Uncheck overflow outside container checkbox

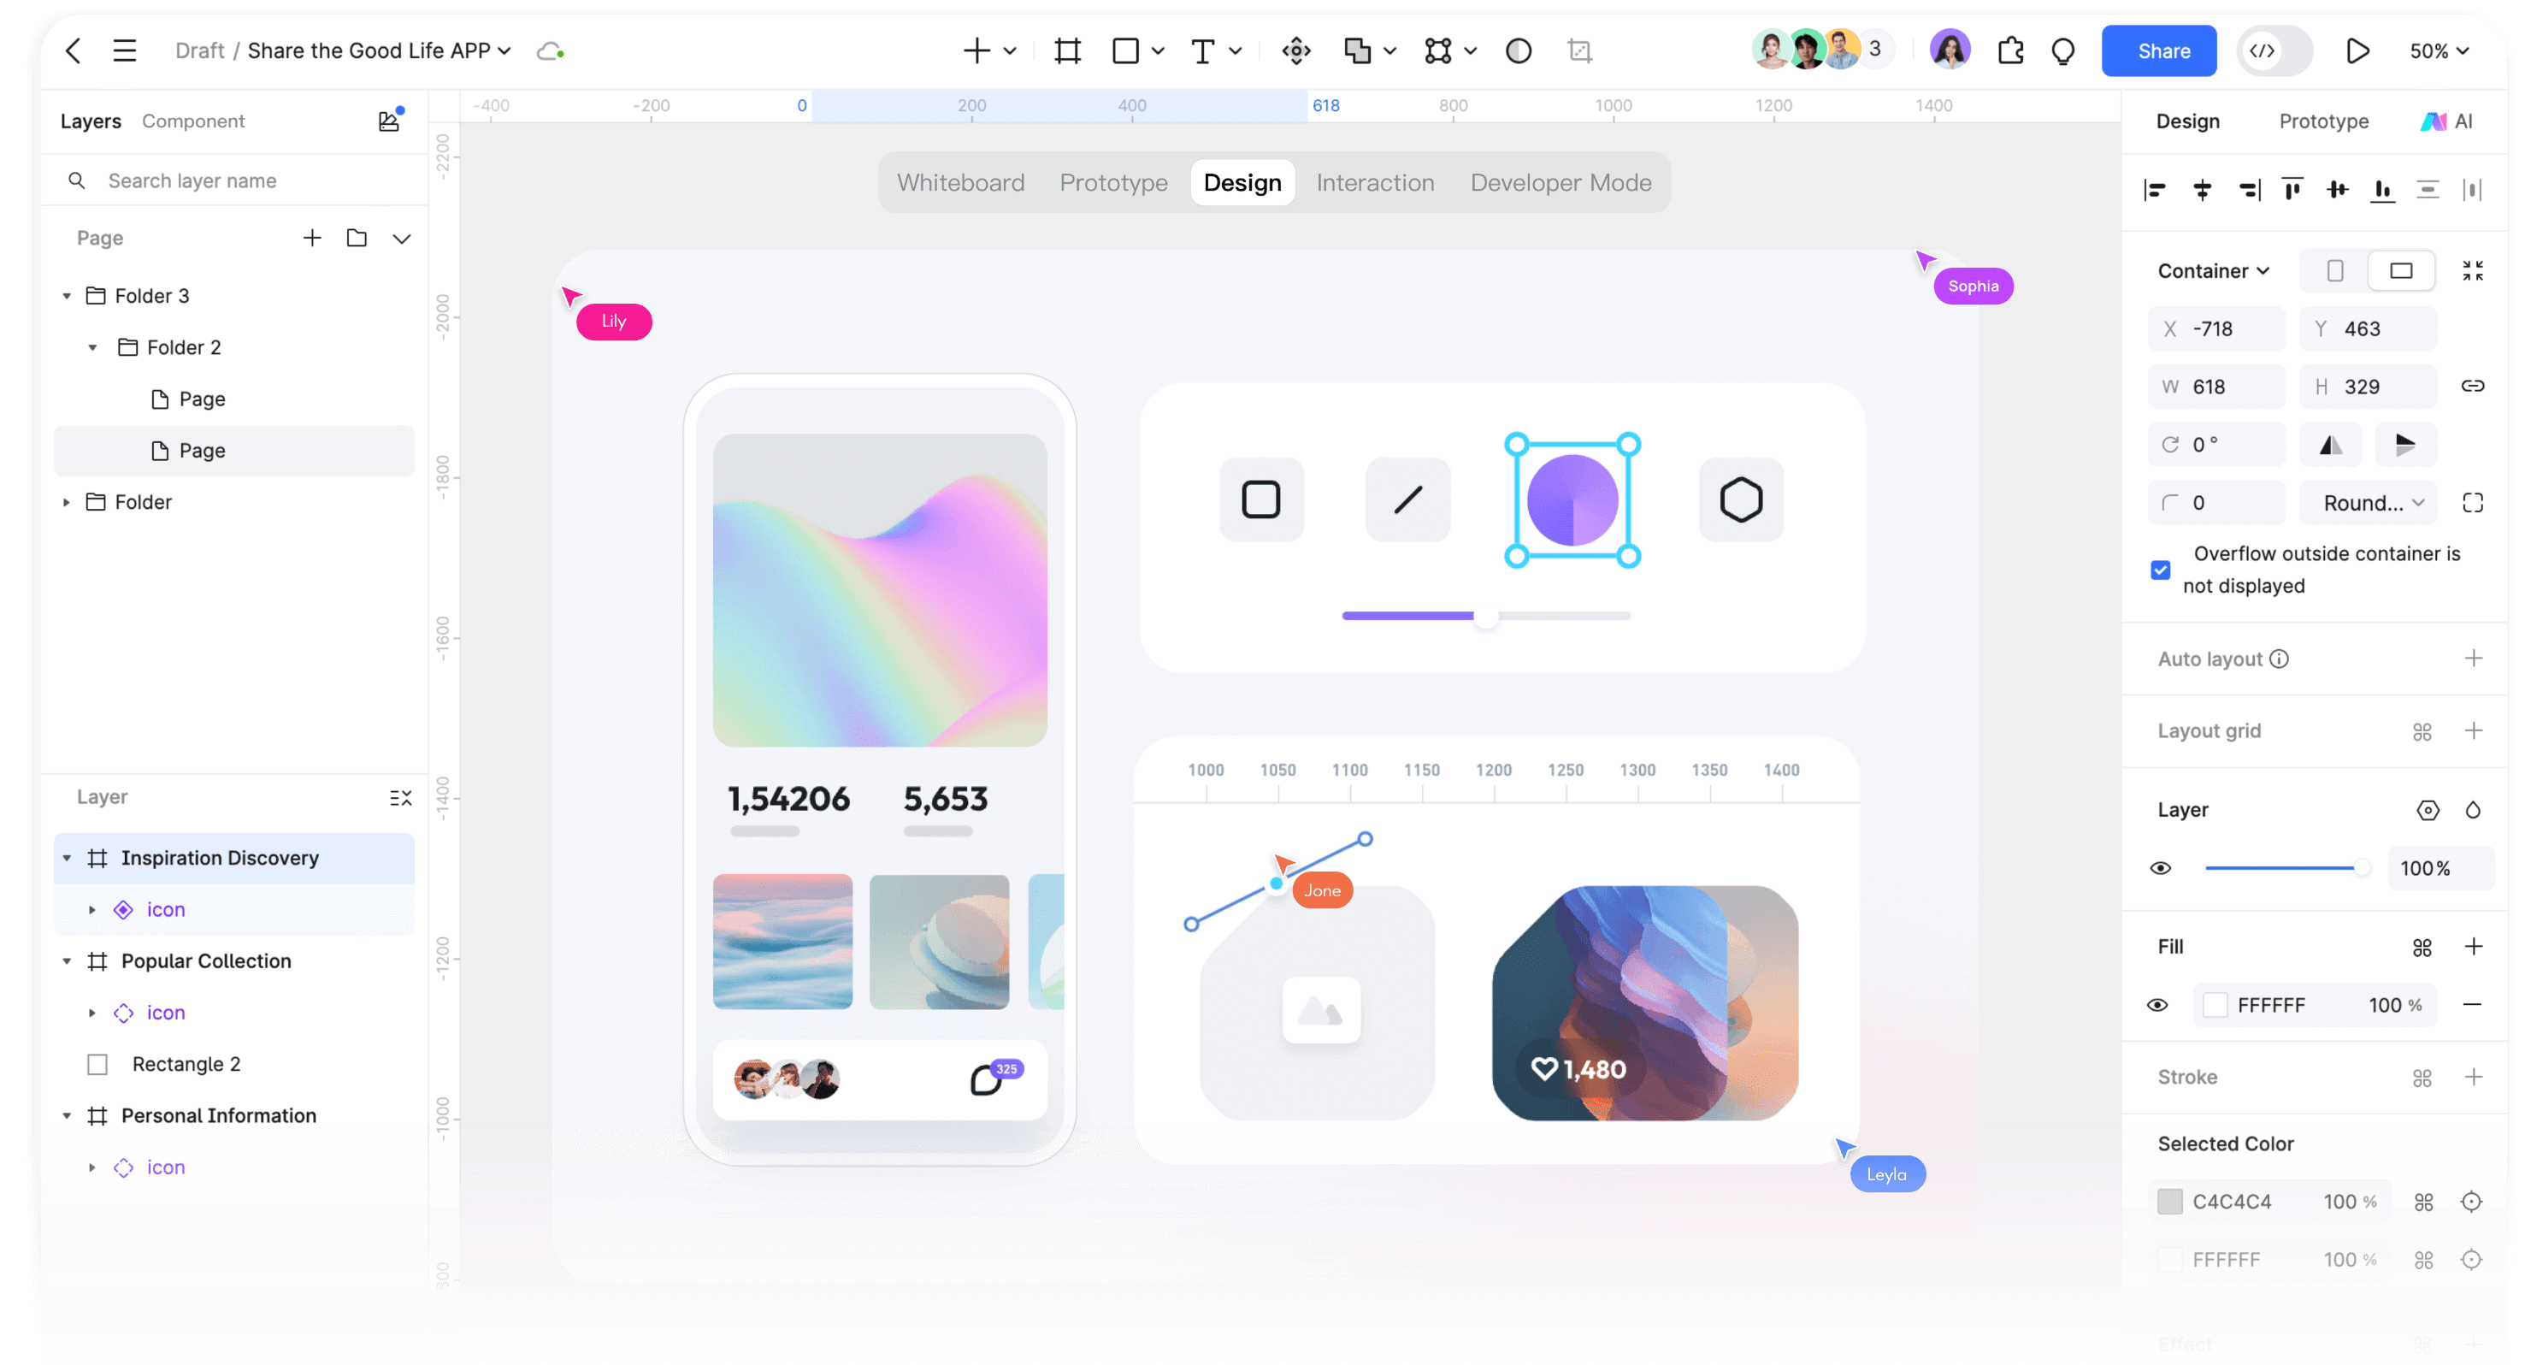click(2161, 570)
